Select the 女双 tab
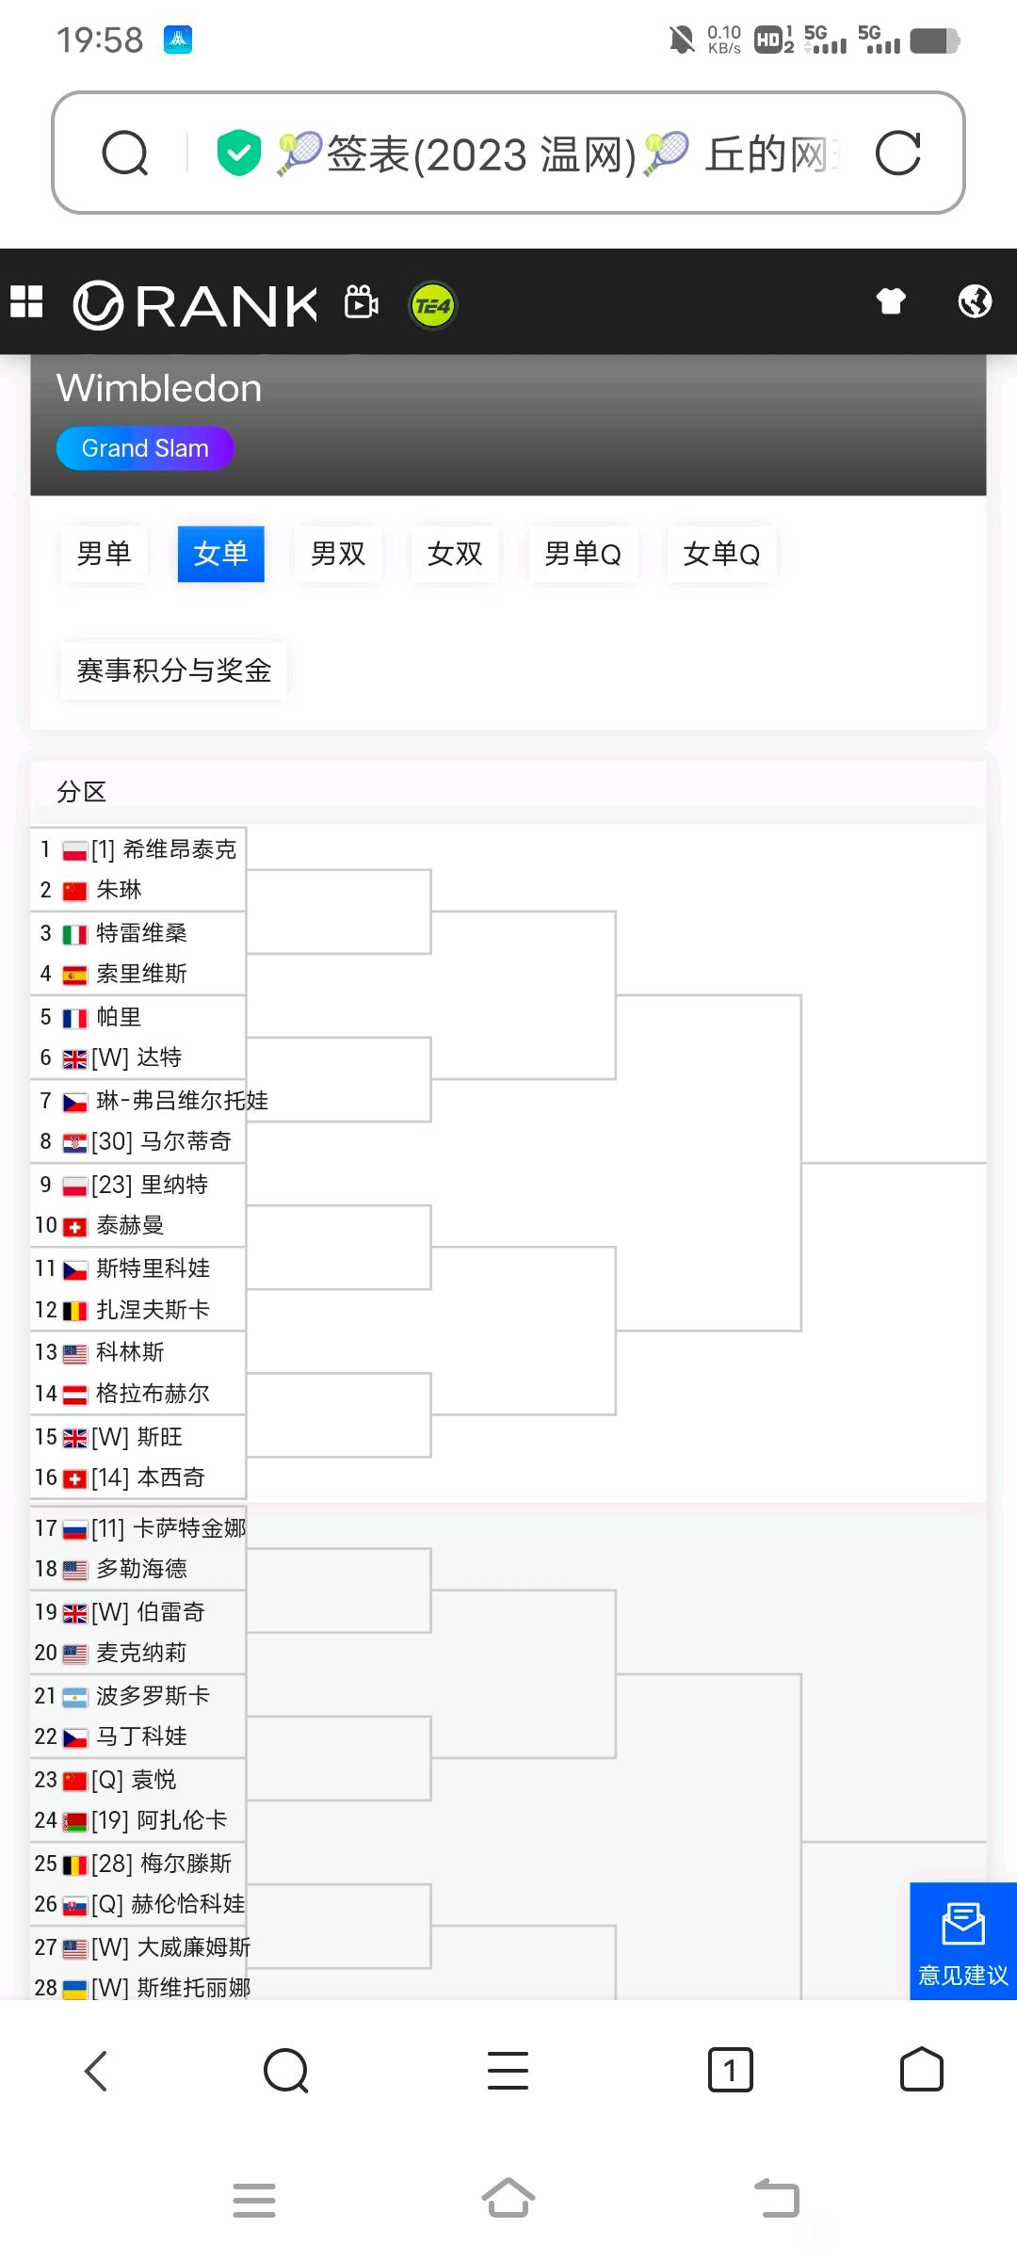1017x2260 pixels. pos(455,554)
